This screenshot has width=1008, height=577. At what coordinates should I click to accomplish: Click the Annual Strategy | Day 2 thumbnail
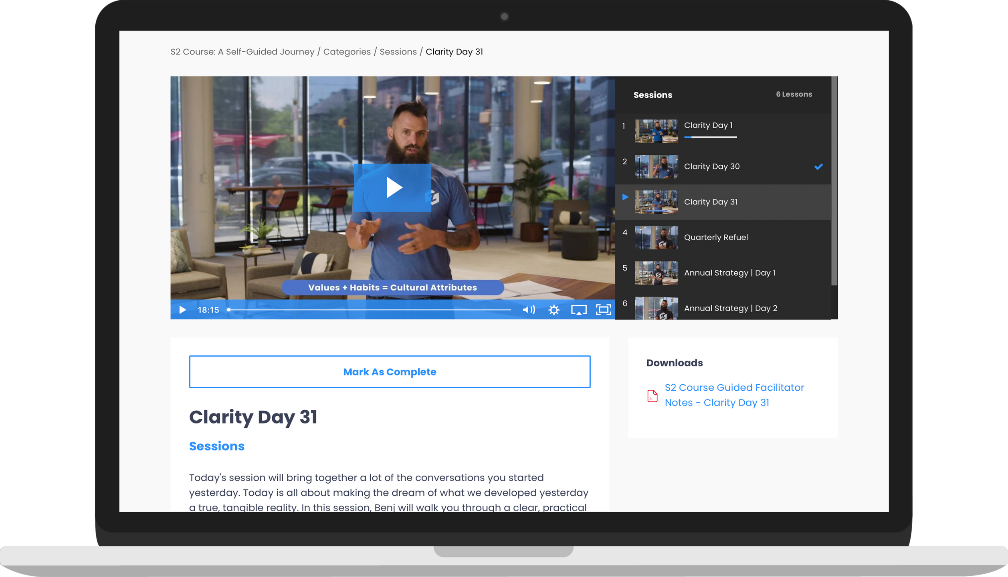(x=656, y=308)
